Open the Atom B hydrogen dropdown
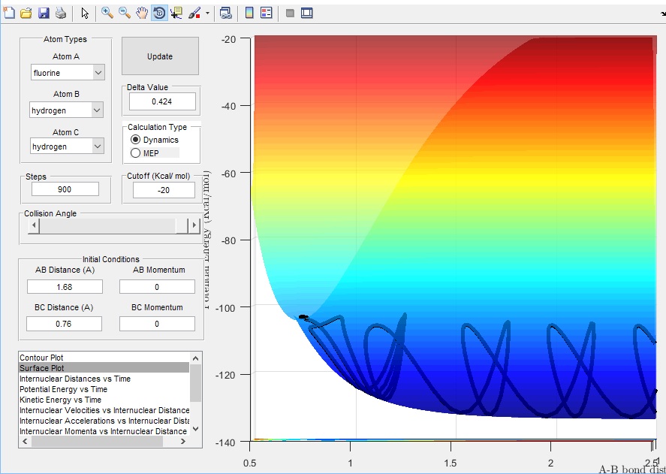 coord(96,110)
